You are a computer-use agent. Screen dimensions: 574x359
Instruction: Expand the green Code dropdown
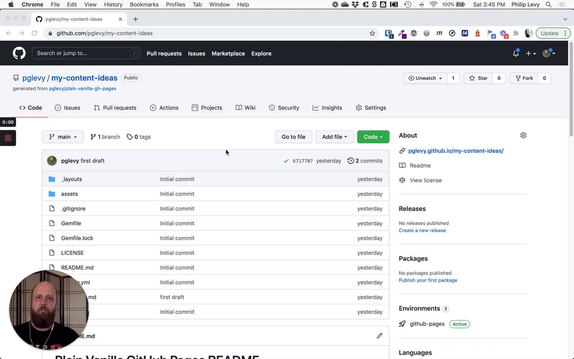coord(373,137)
